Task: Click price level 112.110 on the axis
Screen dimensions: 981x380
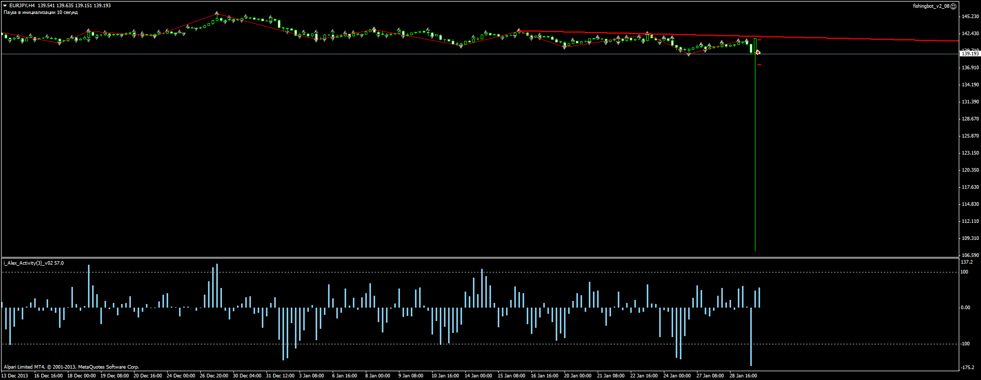Action: coord(970,221)
